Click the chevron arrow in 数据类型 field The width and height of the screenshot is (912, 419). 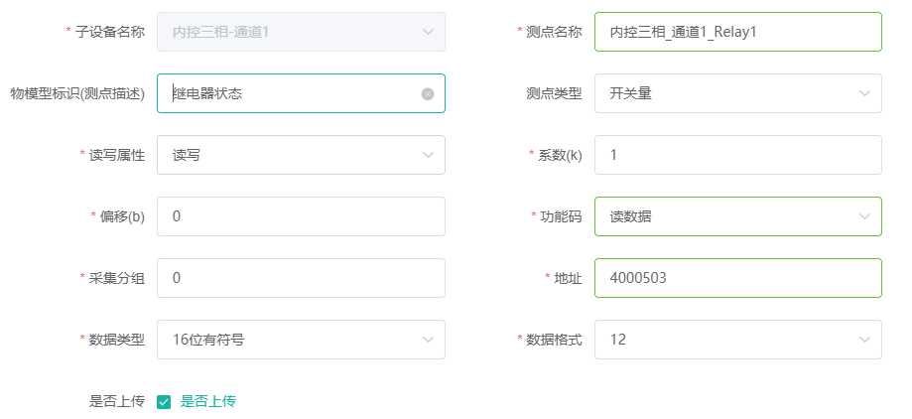click(x=428, y=340)
